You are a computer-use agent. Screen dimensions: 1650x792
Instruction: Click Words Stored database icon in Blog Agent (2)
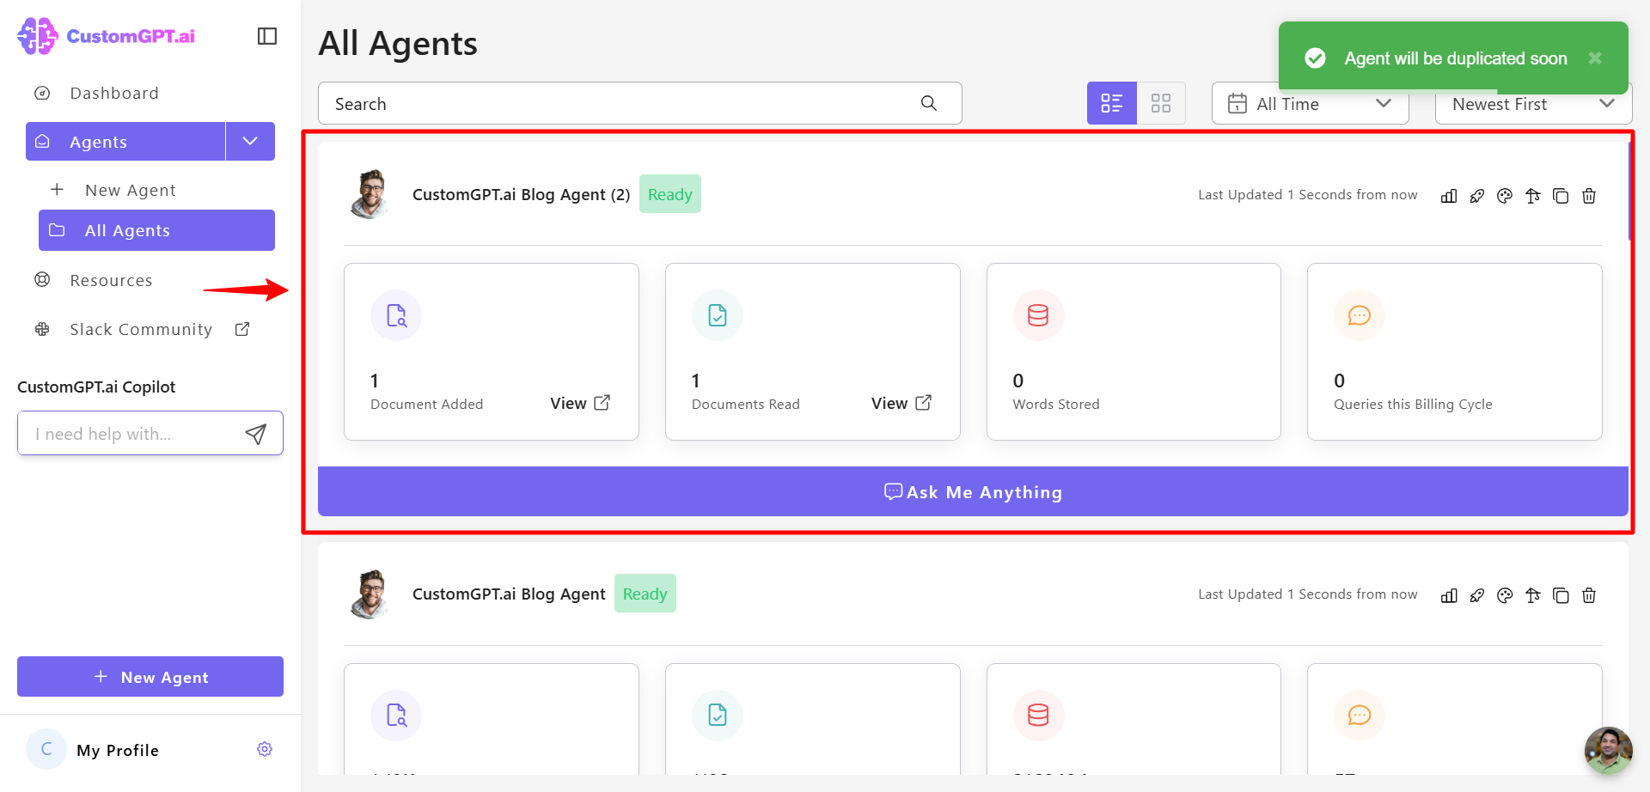point(1038,315)
